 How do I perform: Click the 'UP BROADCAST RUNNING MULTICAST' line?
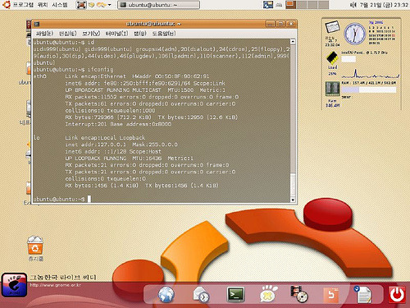[145, 90]
